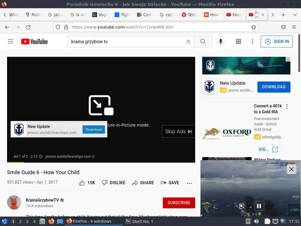The height and width of the screenshot is (226, 301).
Task: Switch to the 'can i' Google tab
Action: click(x=167, y=15)
